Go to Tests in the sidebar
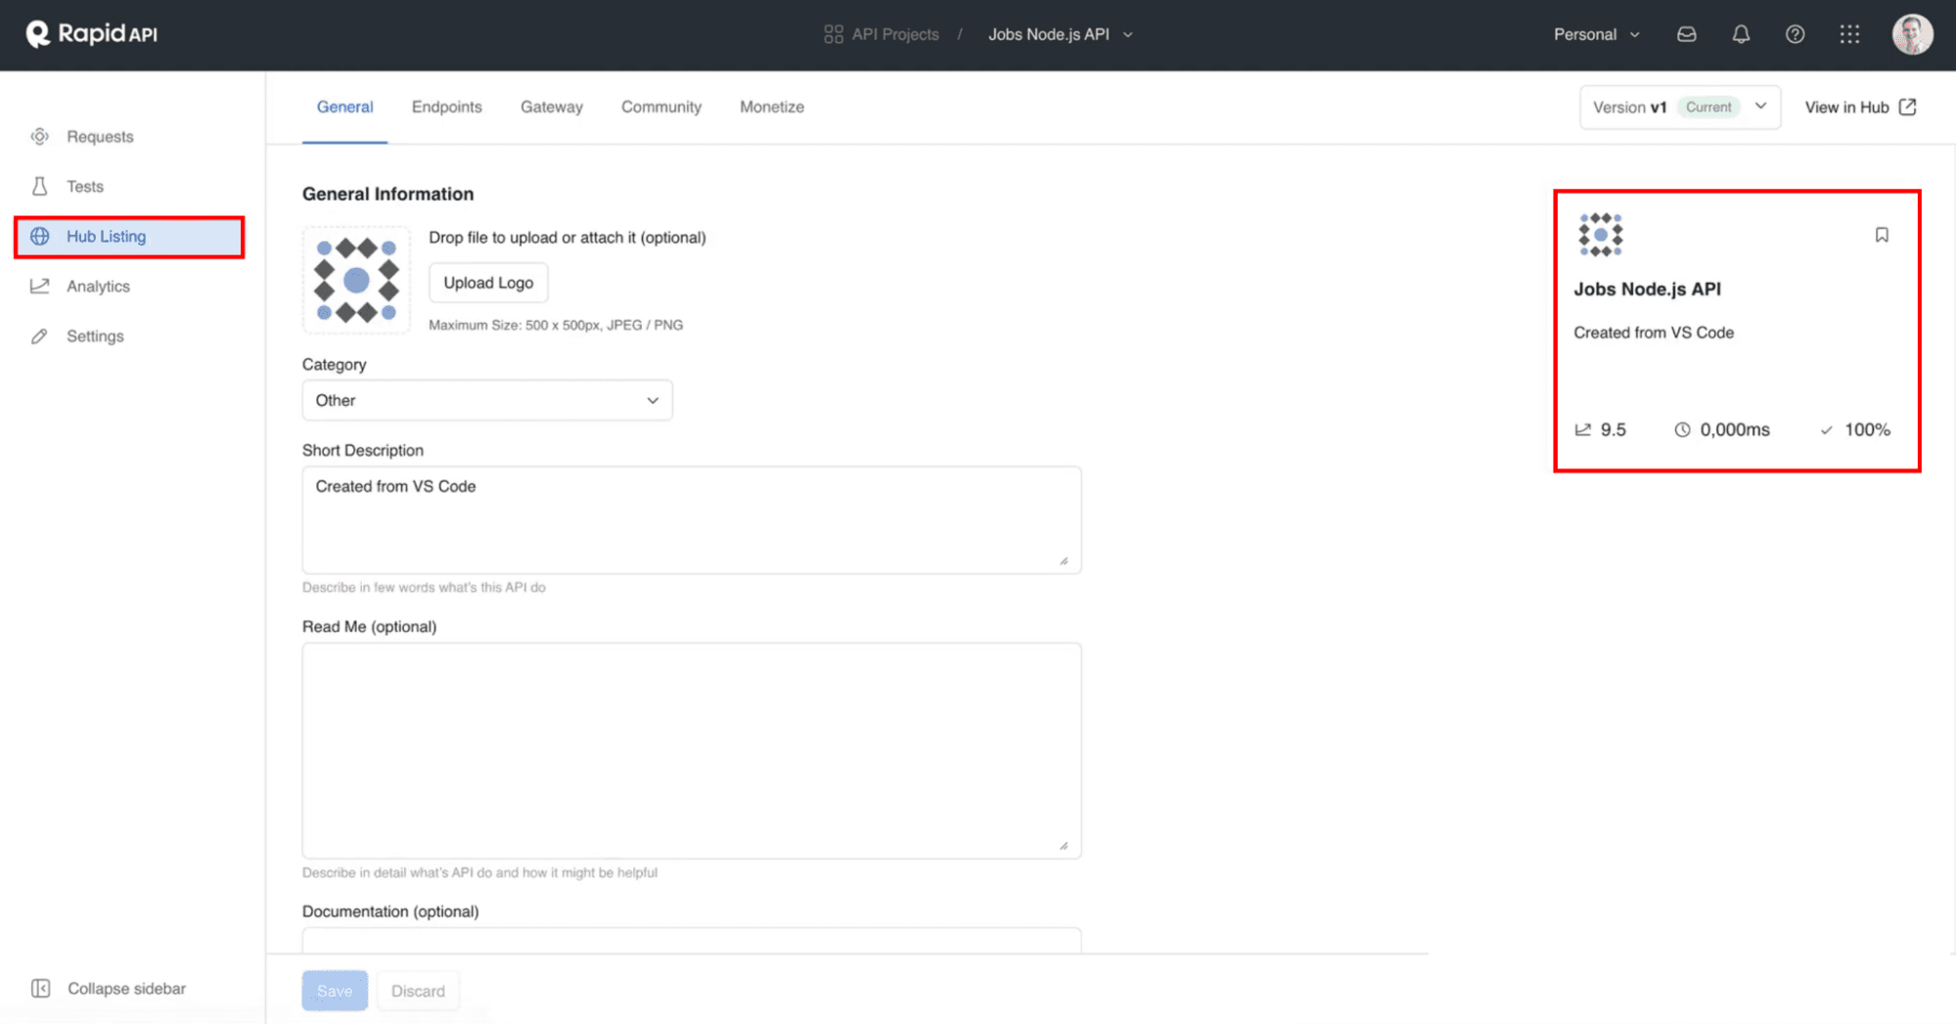Viewport: 1956px width, 1025px height. click(x=128, y=187)
